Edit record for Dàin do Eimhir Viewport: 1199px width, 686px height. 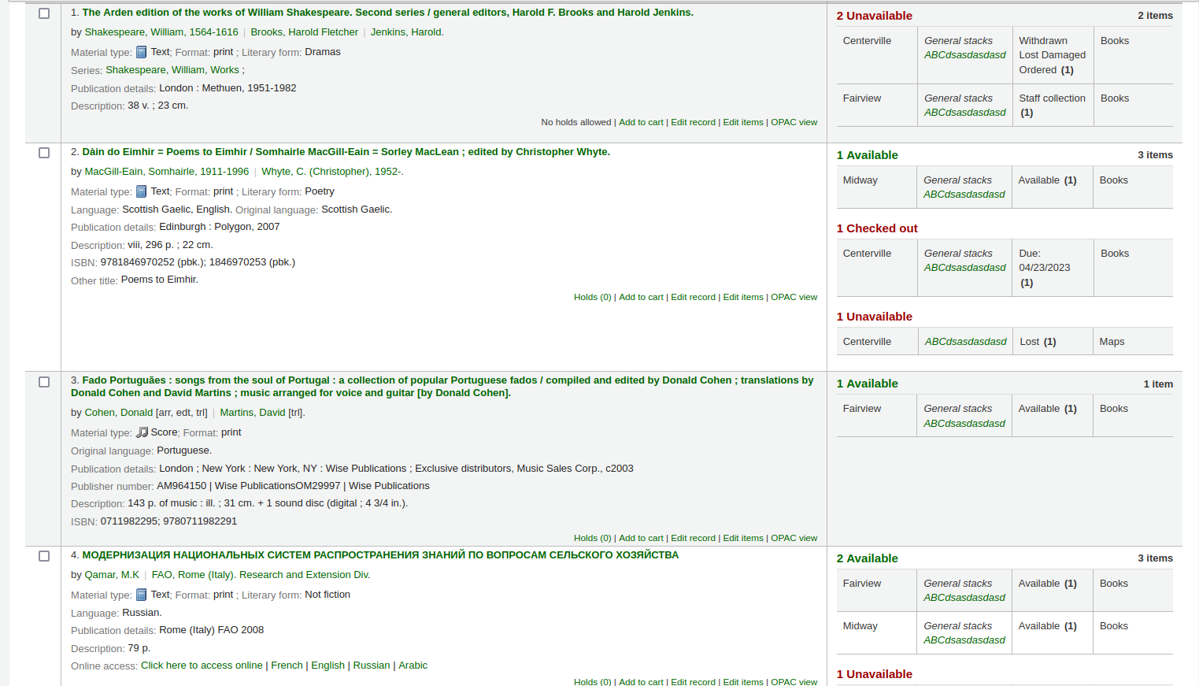(693, 297)
